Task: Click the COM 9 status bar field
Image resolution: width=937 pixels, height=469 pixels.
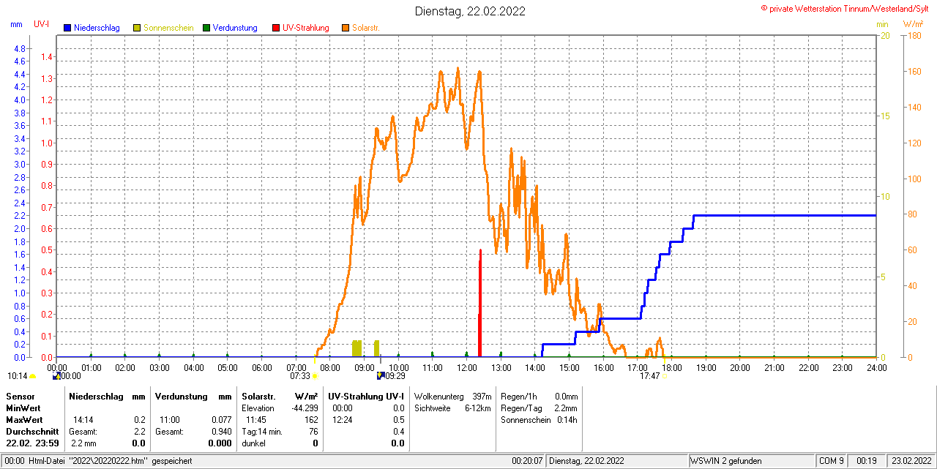Action: [x=832, y=461]
